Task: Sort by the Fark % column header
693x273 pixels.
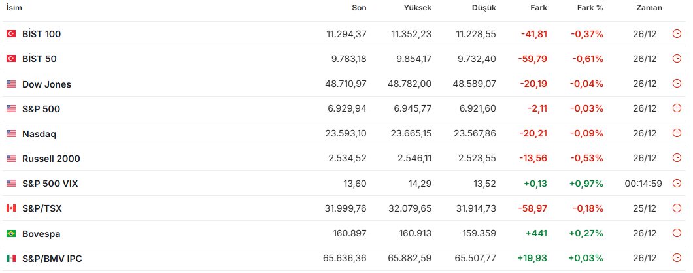Action: tap(590, 8)
